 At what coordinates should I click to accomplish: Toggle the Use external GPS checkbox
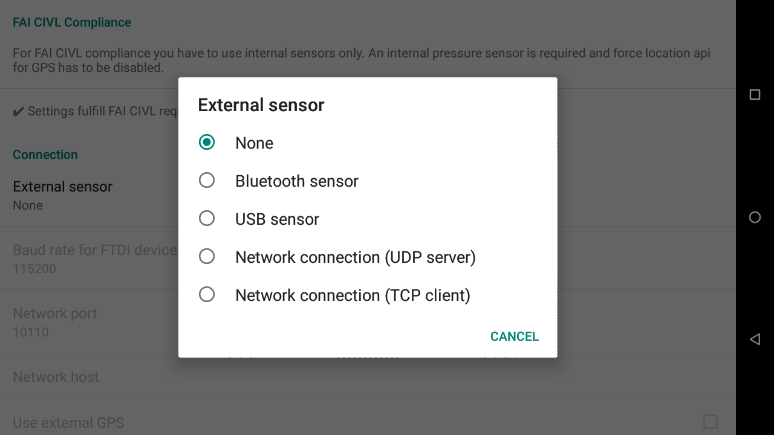pos(711,422)
